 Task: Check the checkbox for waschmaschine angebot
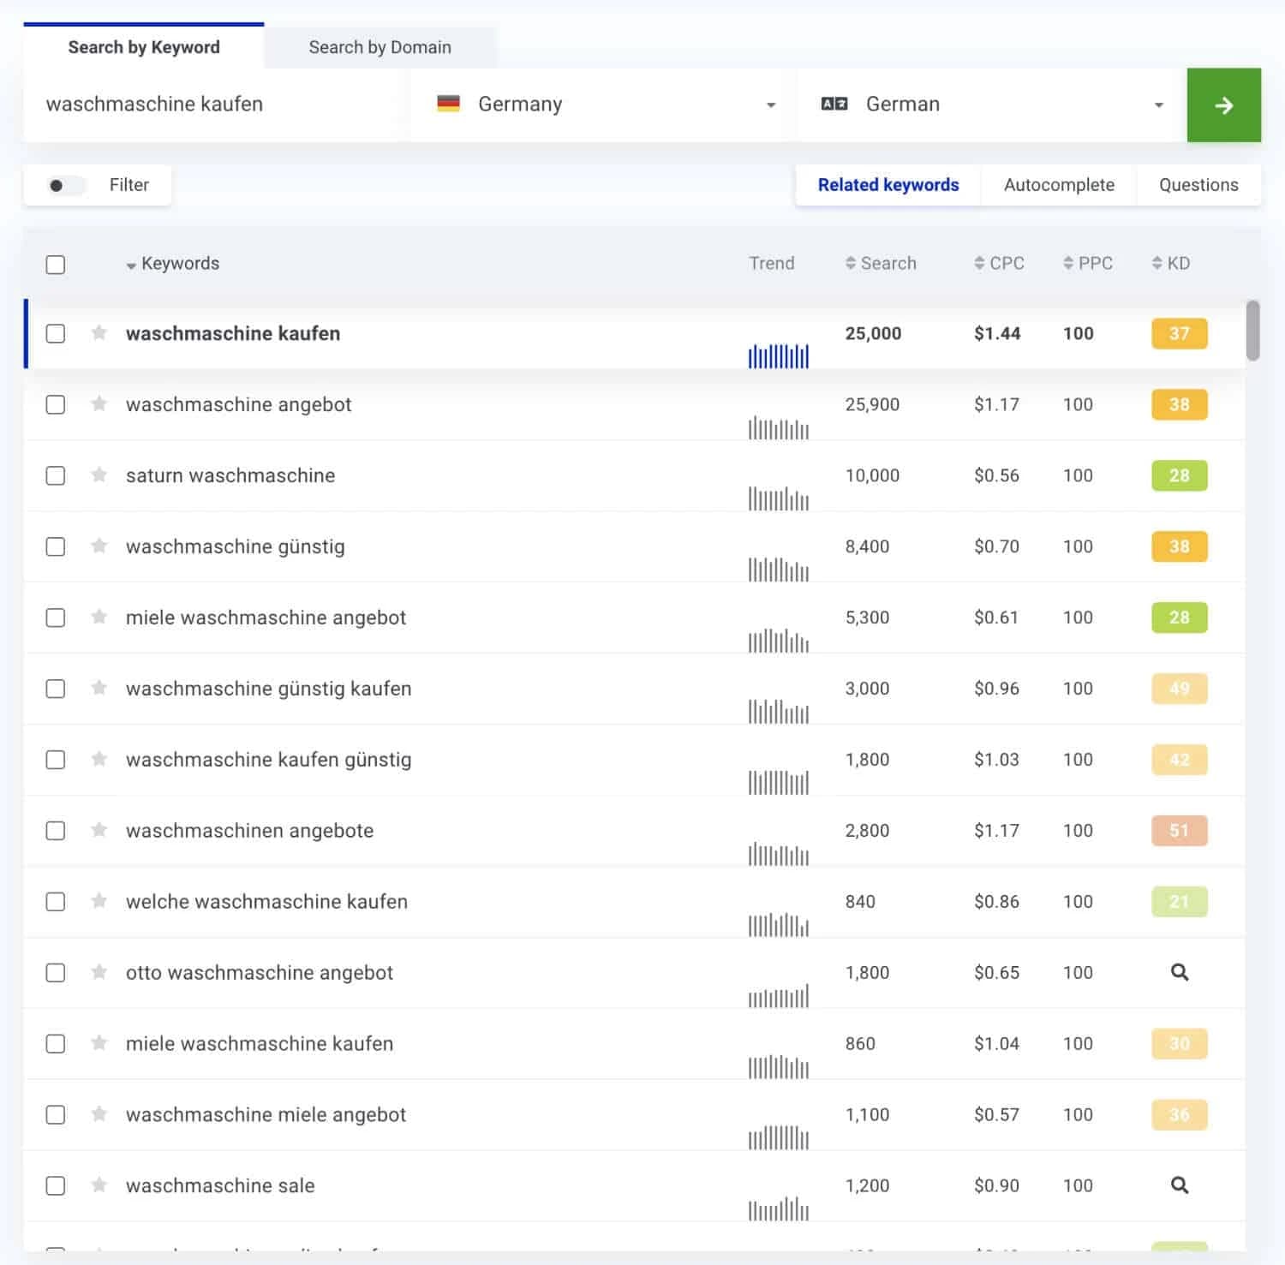[55, 404]
